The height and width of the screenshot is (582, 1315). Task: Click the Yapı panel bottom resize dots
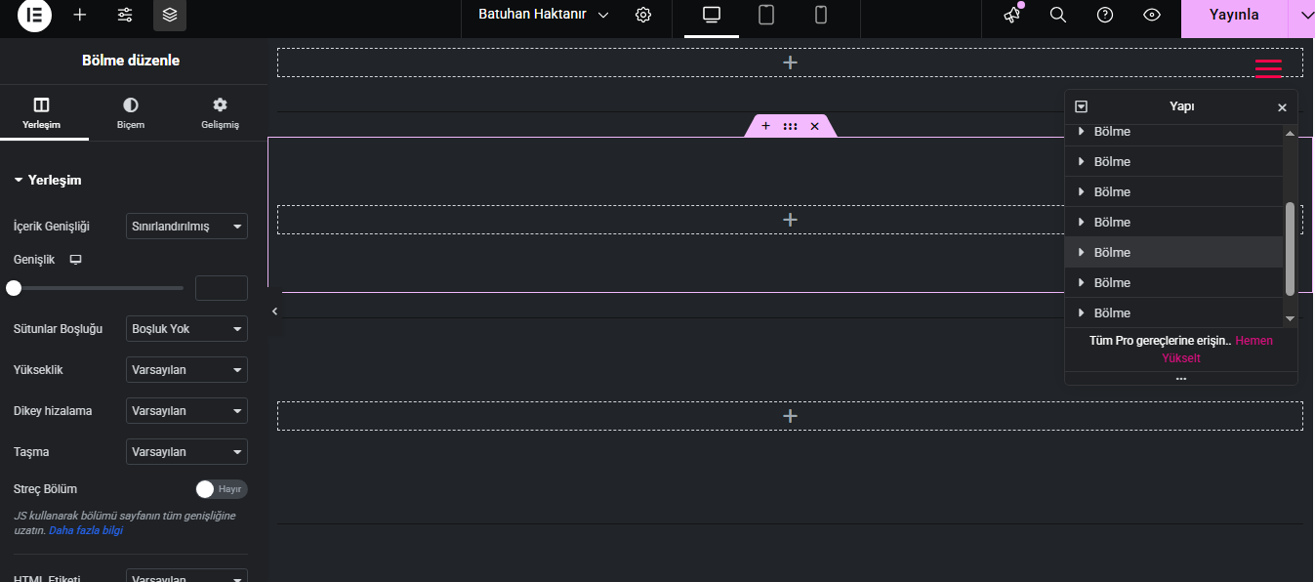point(1181,378)
